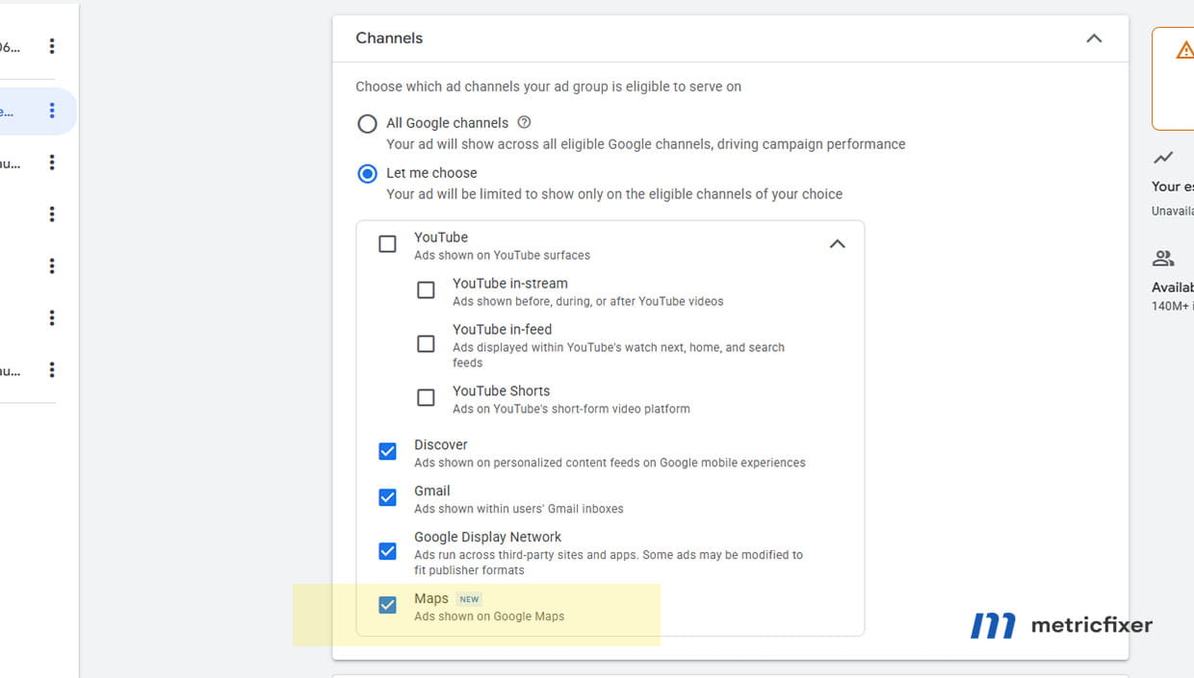Click the people audience icon

[x=1163, y=258]
